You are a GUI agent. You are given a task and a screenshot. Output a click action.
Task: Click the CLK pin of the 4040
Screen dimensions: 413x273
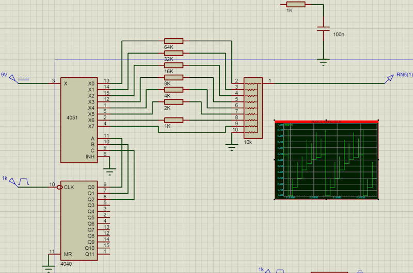(56, 187)
